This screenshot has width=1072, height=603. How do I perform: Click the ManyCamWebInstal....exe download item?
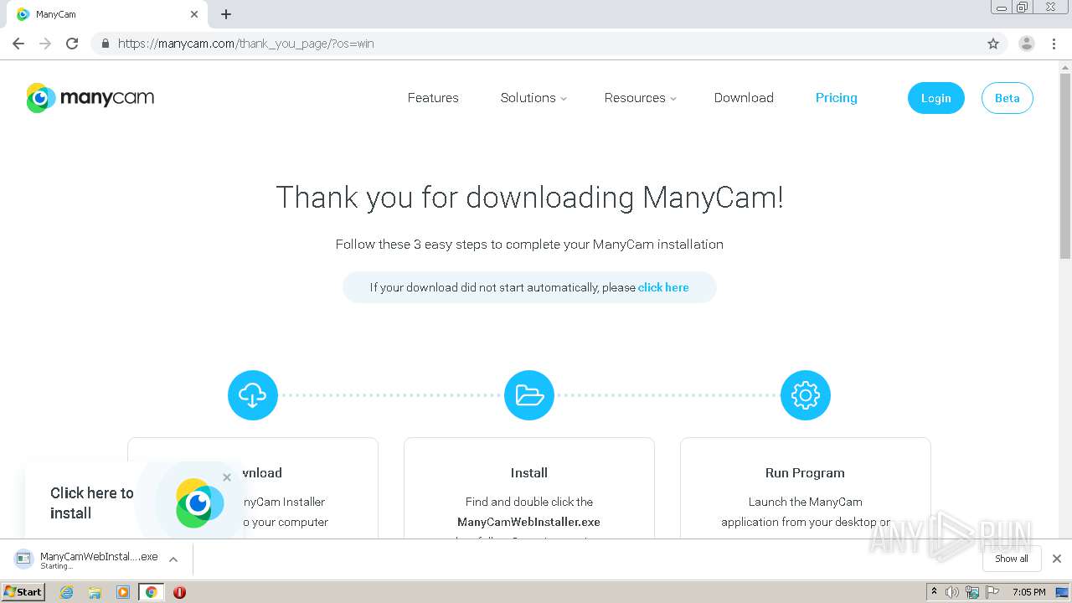96,559
